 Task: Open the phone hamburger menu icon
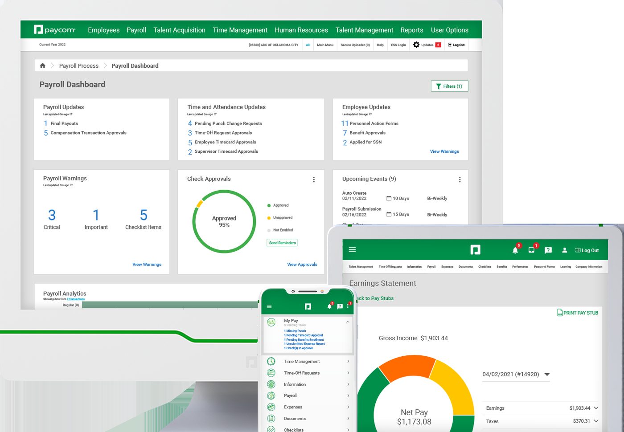tap(269, 306)
